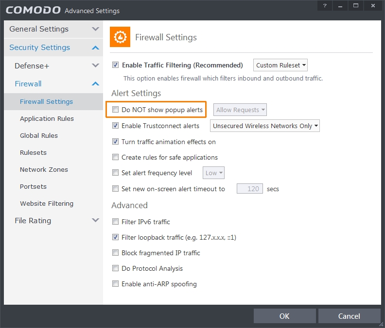Open Unsecured Wireless Networks Only dropdown
This screenshot has height=328, width=385.
(x=265, y=126)
